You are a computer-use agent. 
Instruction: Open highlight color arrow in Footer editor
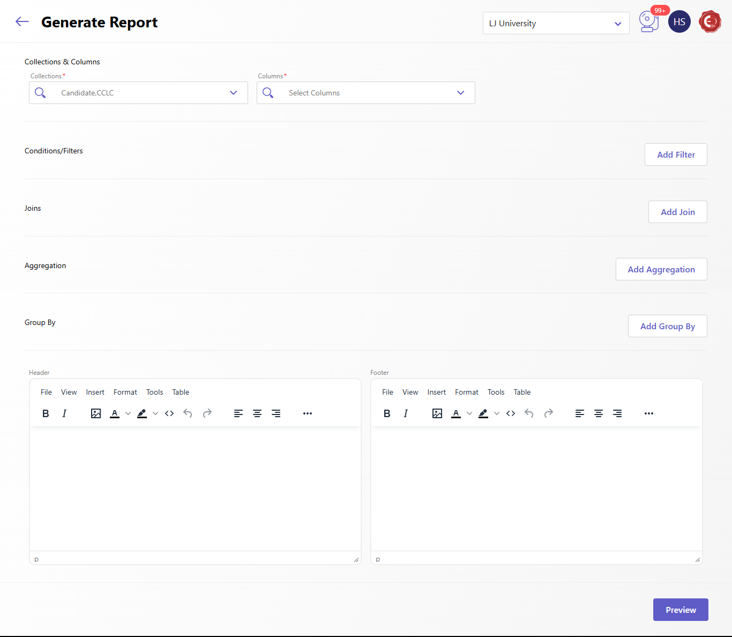pyautogui.click(x=497, y=413)
